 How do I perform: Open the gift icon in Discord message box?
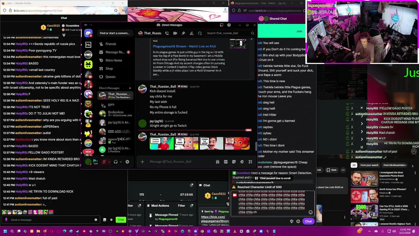point(217,162)
